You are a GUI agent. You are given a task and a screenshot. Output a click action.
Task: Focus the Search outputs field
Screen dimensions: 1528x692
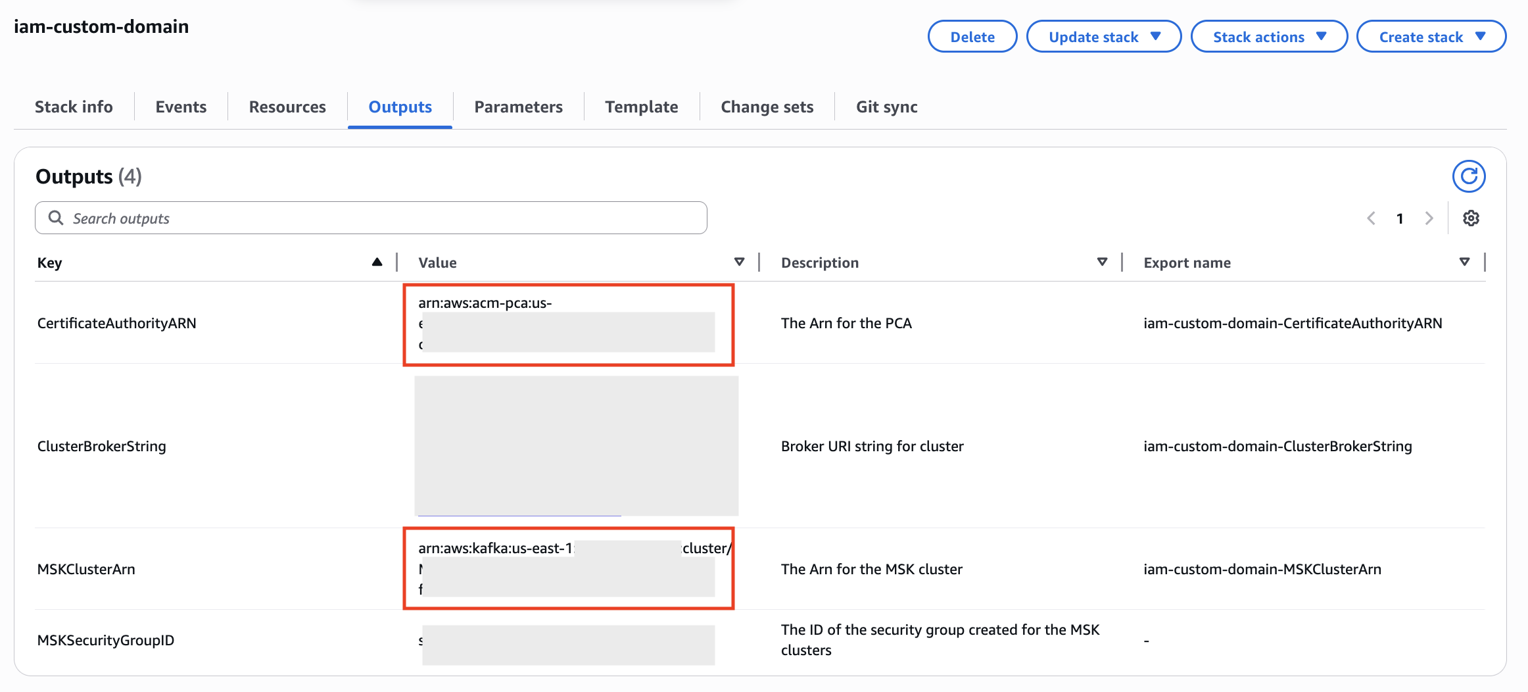pyautogui.click(x=381, y=218)
